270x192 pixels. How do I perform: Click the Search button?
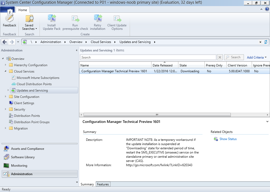234,57
